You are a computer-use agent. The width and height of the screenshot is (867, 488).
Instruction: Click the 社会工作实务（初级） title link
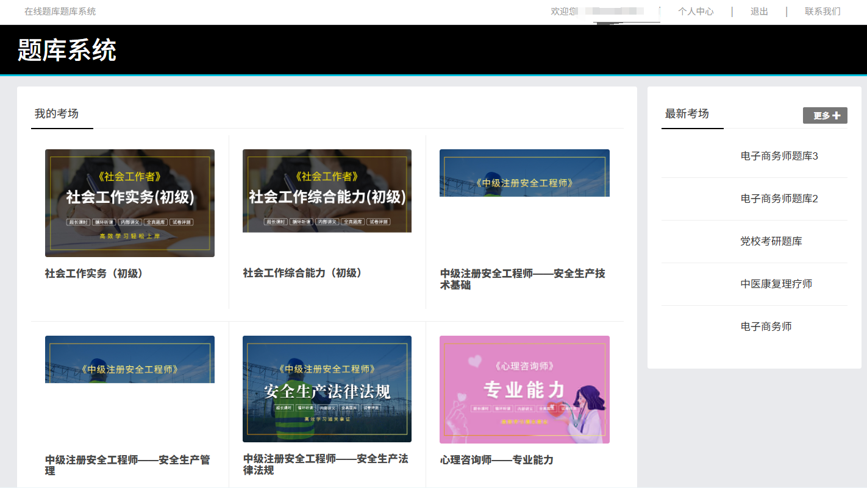[x=95, y=274]
